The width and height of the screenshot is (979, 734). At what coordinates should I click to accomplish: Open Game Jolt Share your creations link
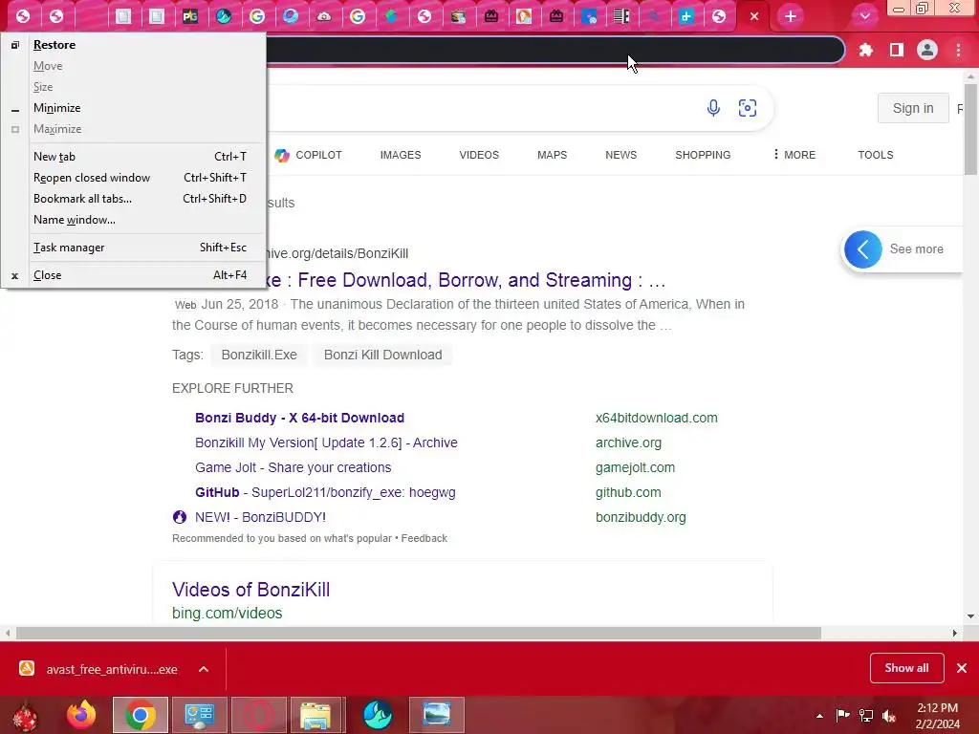(293, 467)
